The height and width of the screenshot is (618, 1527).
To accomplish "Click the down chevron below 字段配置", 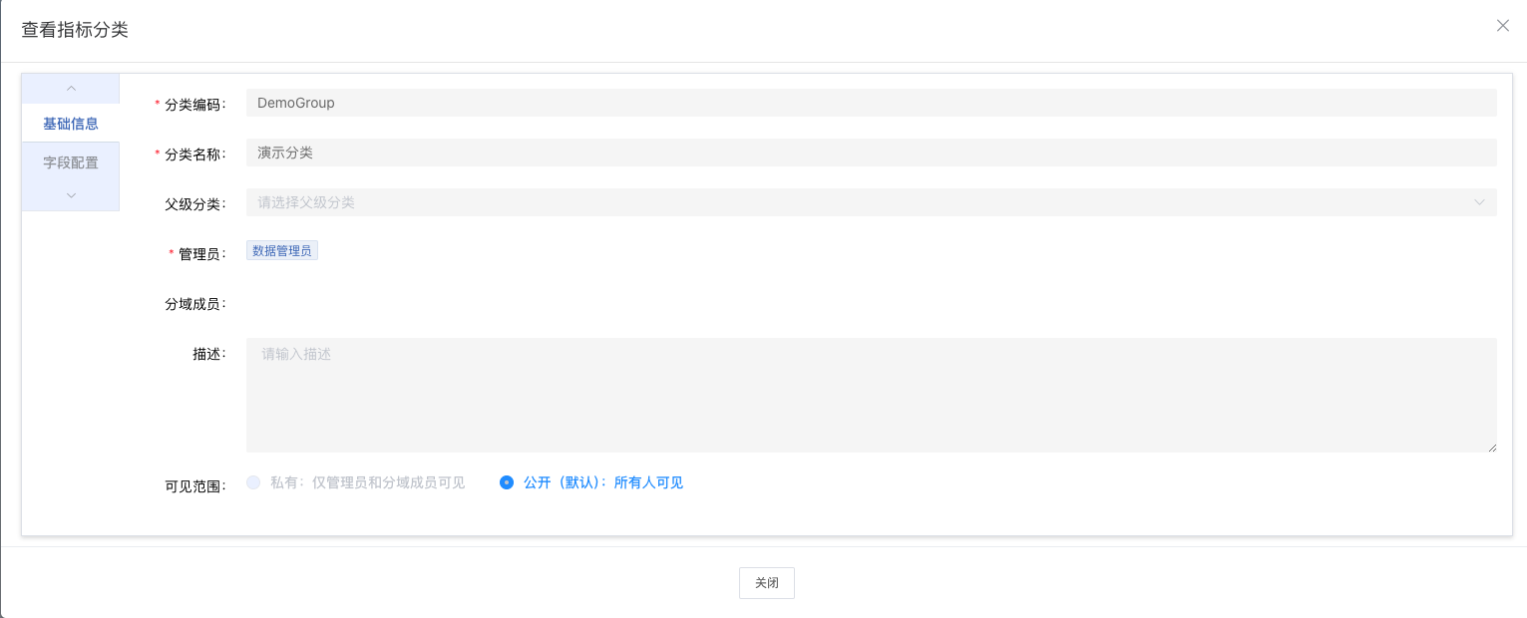I will pyautogui.click(x=71, y=195).
